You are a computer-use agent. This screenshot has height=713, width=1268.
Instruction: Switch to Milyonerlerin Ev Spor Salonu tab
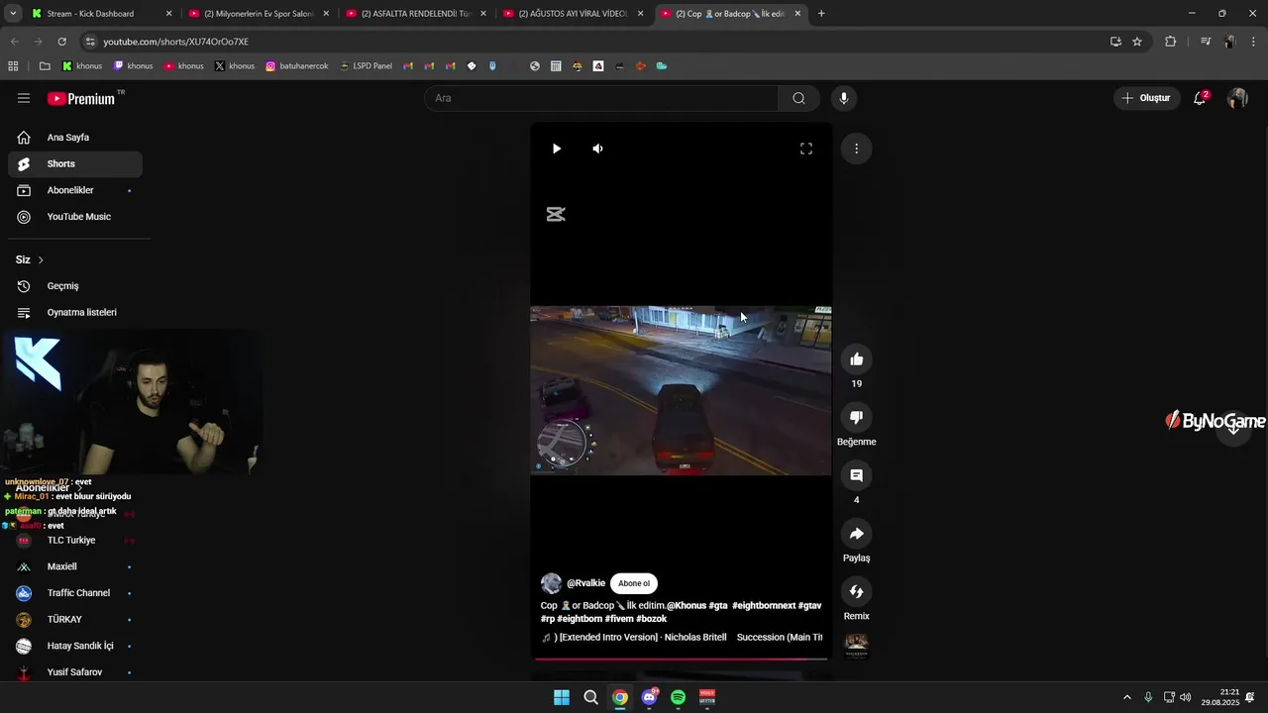258,14
